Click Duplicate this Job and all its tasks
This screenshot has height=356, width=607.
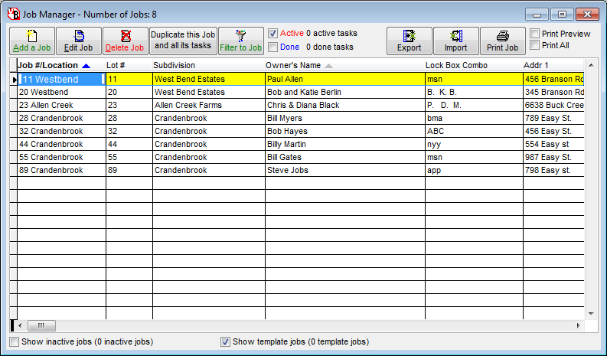pyautogui.click(x=183, y=41)
